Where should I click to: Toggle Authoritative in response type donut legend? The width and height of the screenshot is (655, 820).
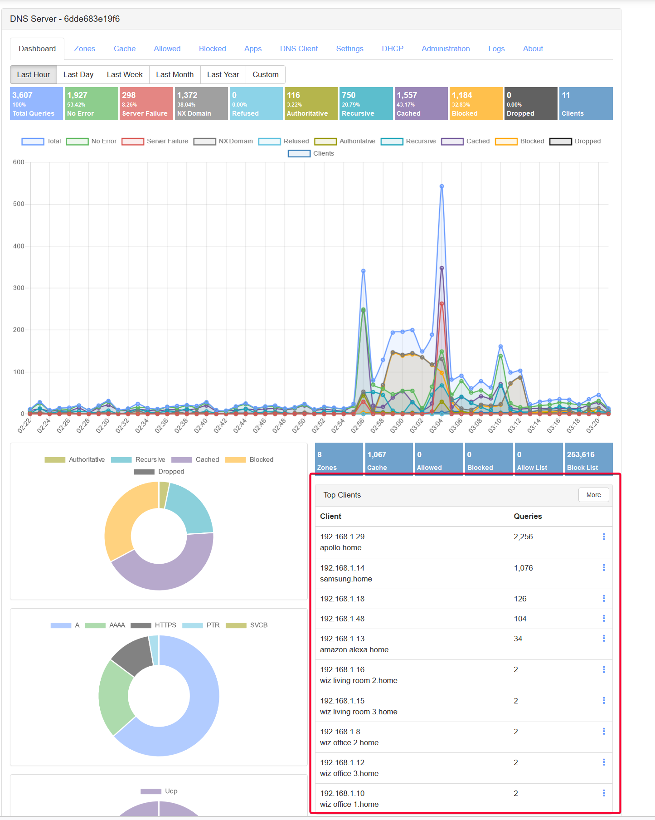[x=75, y=459]
